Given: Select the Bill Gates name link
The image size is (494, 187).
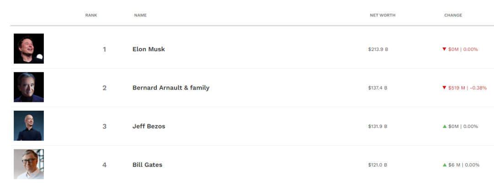Looking at the screenshot, I should (x=147, y=165).
